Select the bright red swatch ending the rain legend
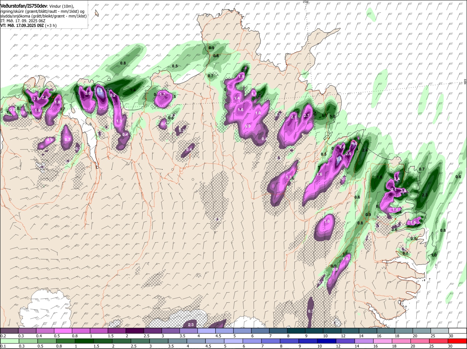 click(x=457, y=341)
